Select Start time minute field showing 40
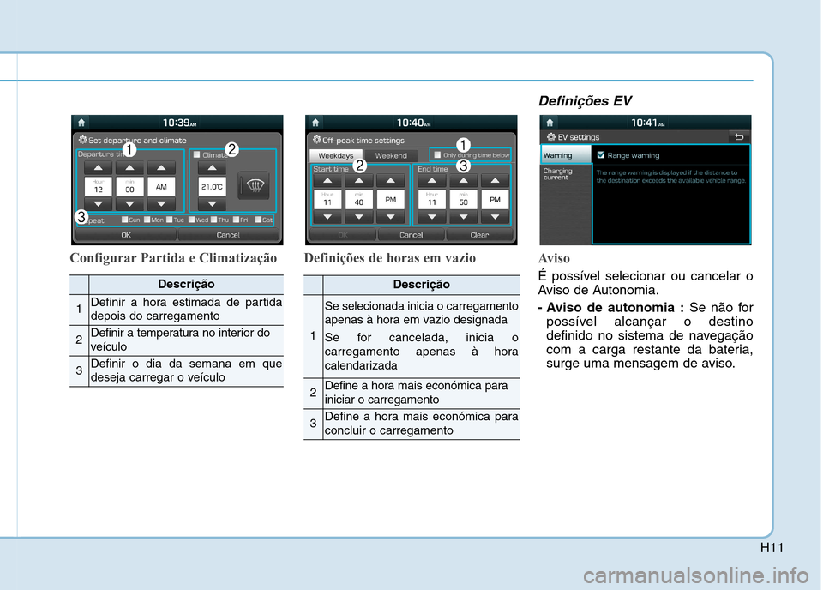Viewport: 823px width, 590px height. (x=359, y=200)
